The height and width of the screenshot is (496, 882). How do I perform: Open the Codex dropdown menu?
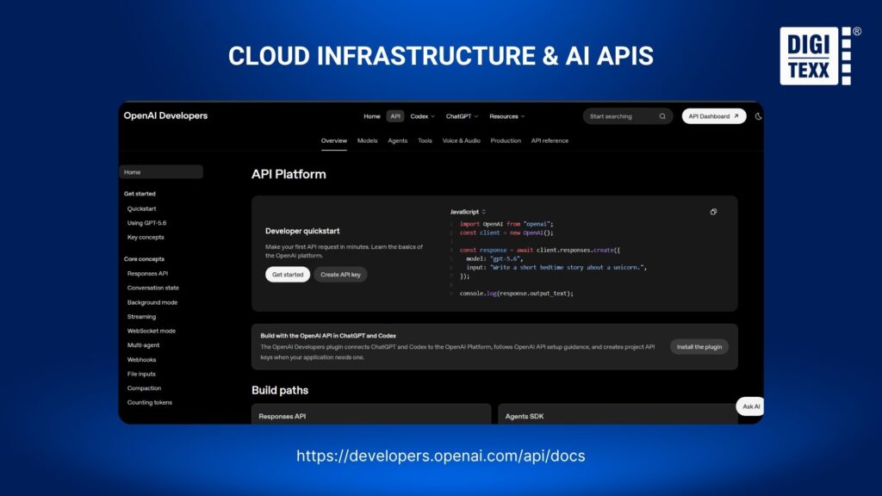(x=422, y=116)
